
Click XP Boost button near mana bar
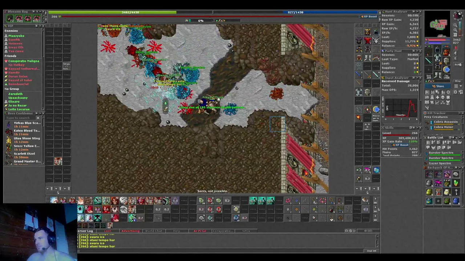click(368, 17)
